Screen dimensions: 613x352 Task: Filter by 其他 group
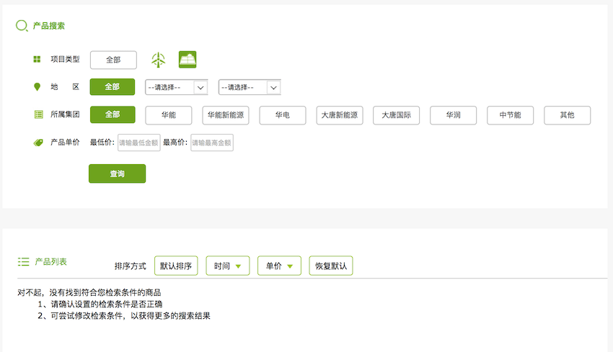pos(568,115)
